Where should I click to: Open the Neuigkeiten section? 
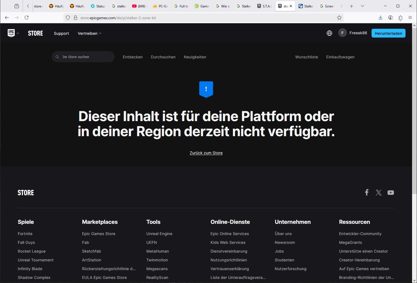click(x=195, y=57)
